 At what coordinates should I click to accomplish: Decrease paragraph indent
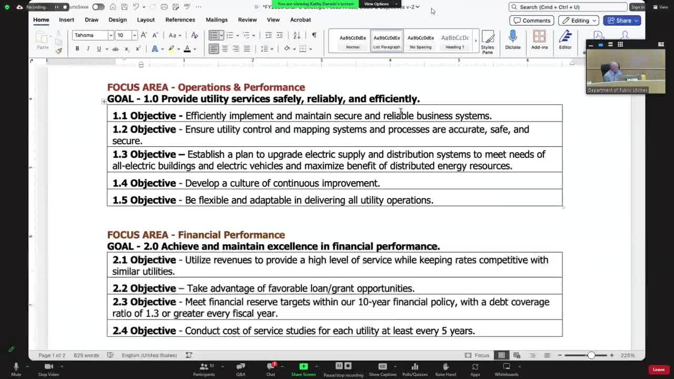coord(268,35)
